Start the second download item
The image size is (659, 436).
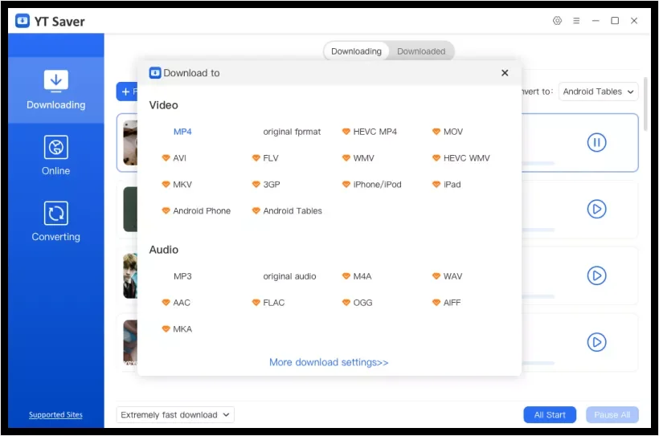(596, 210)
